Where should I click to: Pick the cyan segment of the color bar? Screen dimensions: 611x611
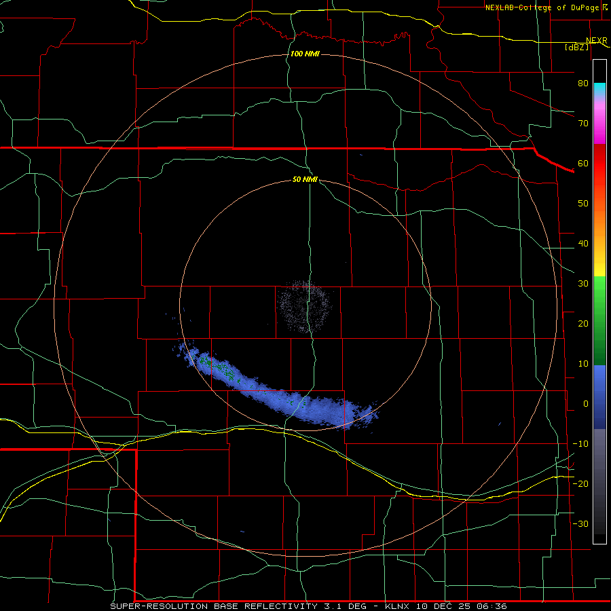599,90
